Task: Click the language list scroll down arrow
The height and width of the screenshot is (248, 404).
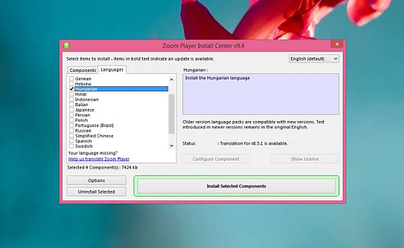Action: (x=172, y=146)
